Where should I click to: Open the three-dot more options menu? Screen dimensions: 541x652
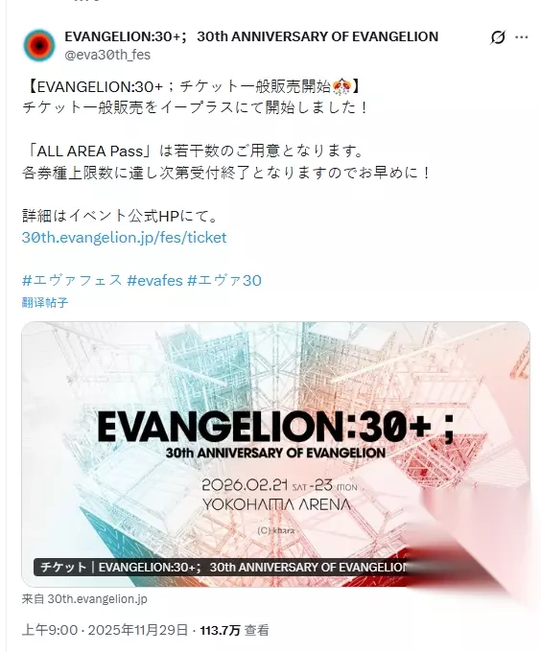pyautogui.click(x=521, y=37)
